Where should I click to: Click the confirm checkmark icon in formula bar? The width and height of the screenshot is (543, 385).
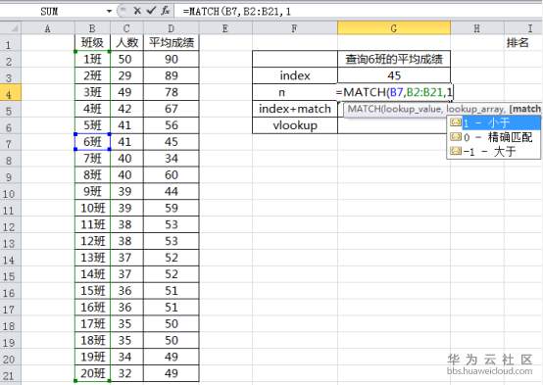click(151, 11)
